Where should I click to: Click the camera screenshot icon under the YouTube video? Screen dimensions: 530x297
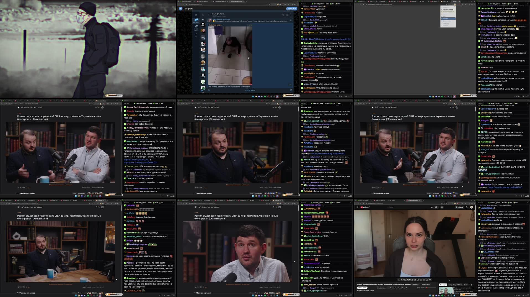point(424,280)
